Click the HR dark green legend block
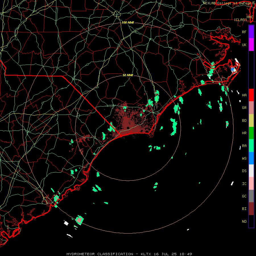Viewport: 256px width, 256px height. [x=251, y=133]
